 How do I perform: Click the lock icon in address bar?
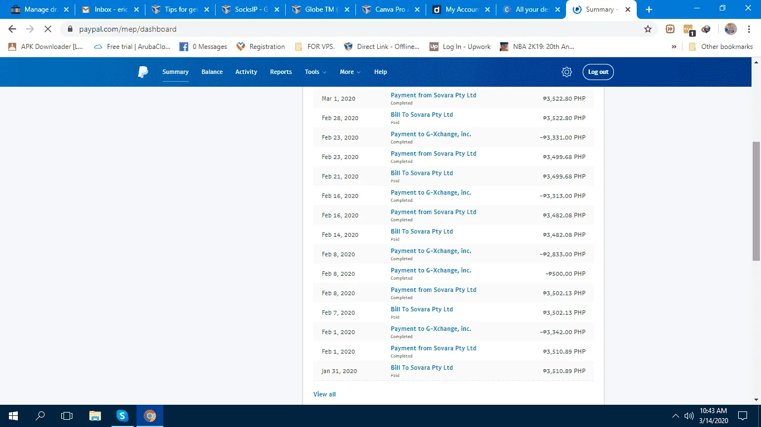coord(70,29)
